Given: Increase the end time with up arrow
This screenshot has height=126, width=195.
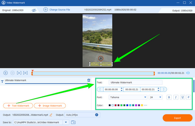Looking at the screenshot, I should click(158, 88).
